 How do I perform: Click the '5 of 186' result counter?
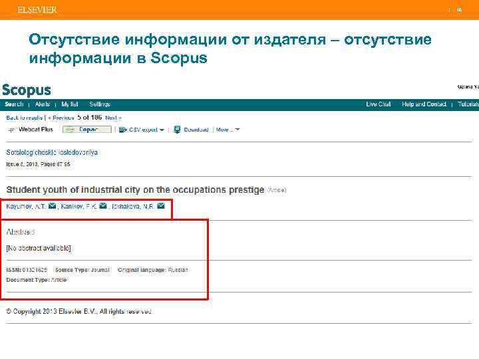(90, 118)
